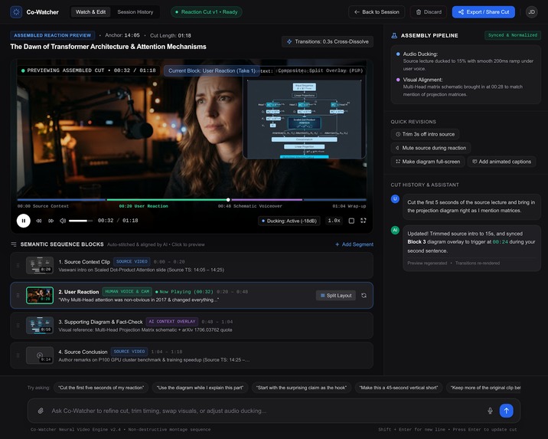Jump to 00:00 Source Context marker
548x439 pixels.
pos(43,206)
